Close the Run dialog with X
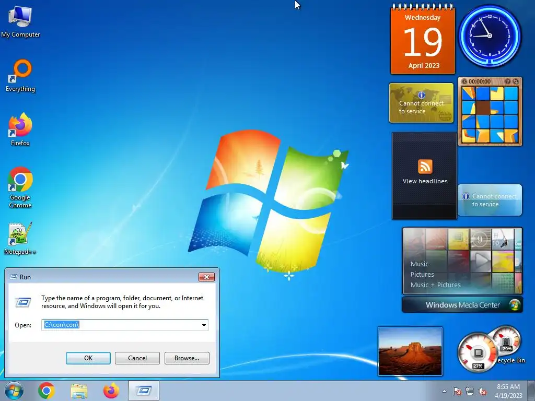535x401 pixels. pos(206,277)
